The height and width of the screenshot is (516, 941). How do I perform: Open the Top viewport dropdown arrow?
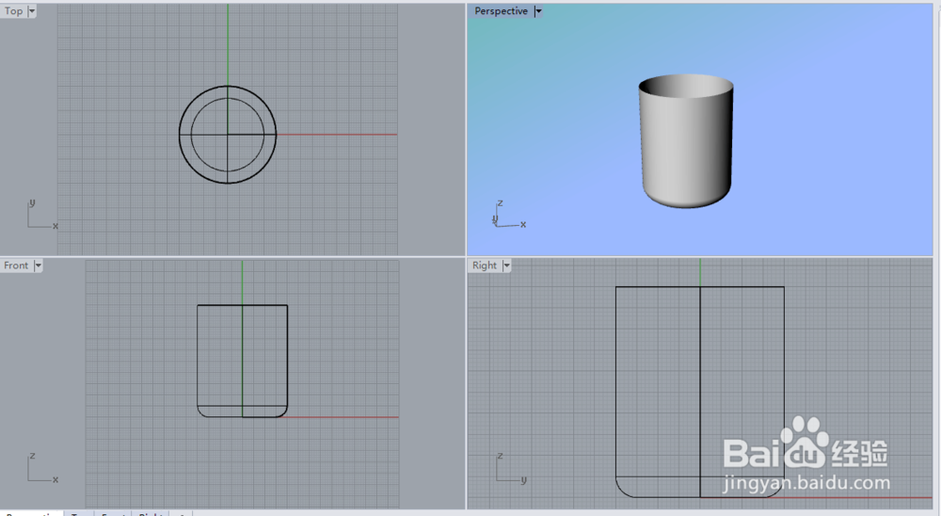[x=32, y=10]
